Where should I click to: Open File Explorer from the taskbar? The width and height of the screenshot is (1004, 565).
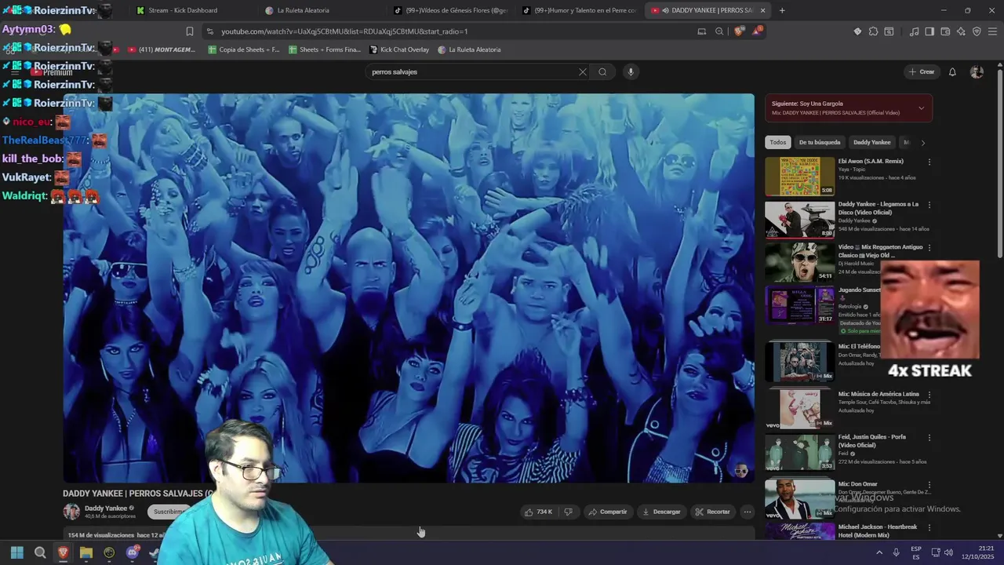pos(86,552)
